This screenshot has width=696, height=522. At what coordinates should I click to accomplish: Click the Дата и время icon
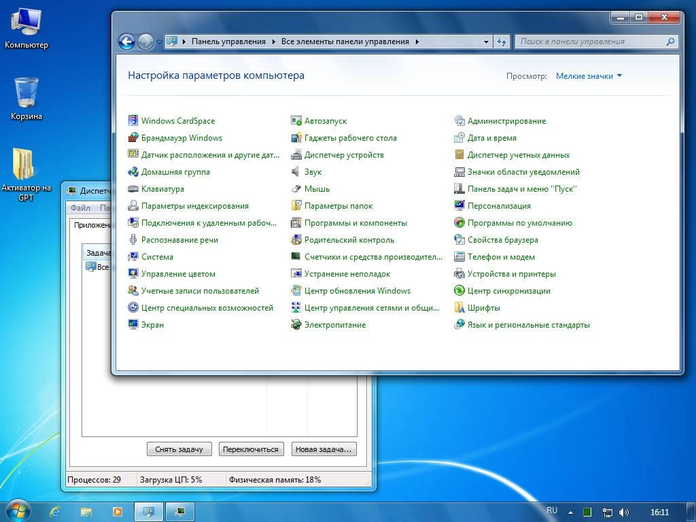pos(459,137)
